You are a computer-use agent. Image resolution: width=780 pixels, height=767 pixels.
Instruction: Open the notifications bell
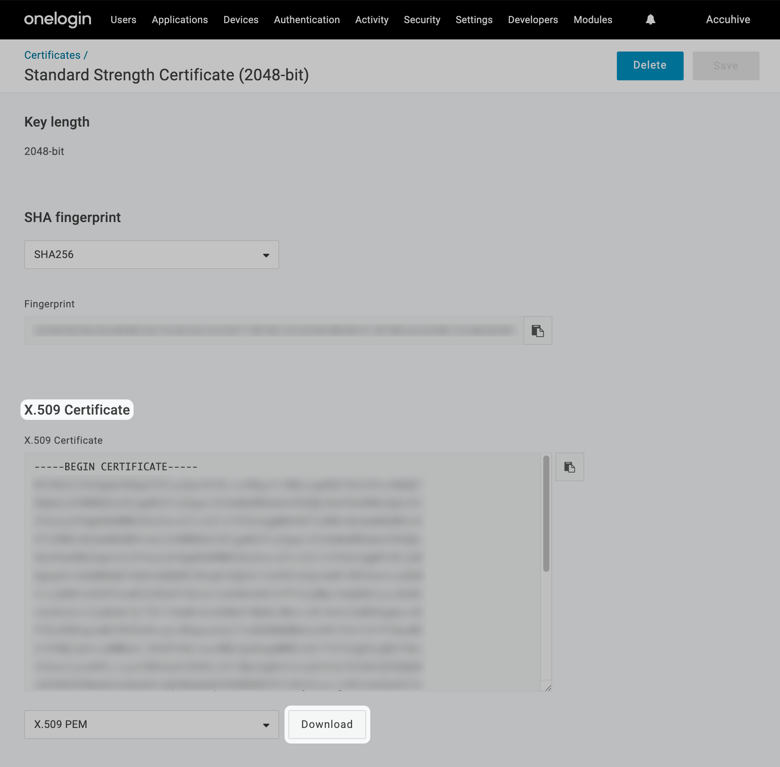[650, 19]
